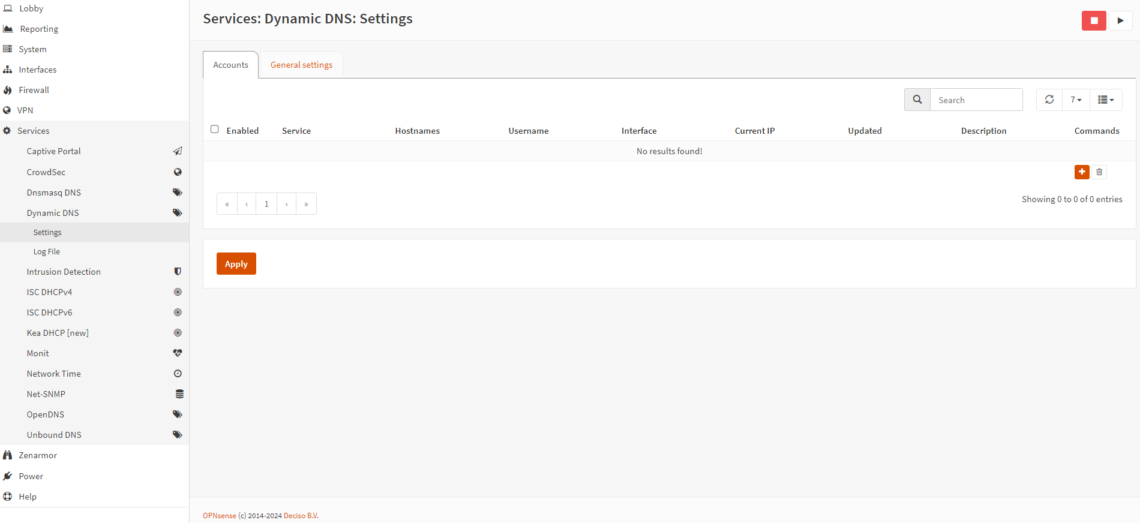Click the search magnifier icon
Screen dimensions: 1140x523
[917, 100]
